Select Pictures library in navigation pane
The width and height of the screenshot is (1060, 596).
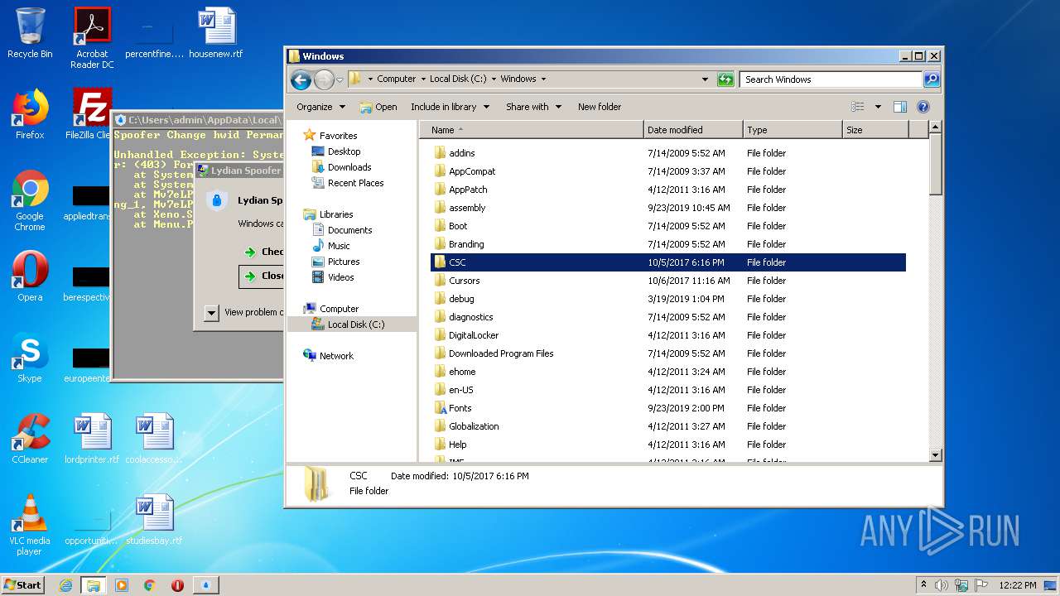pos(343,262)
